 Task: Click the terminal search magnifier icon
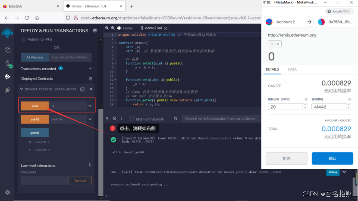click(x=176, y=118)
